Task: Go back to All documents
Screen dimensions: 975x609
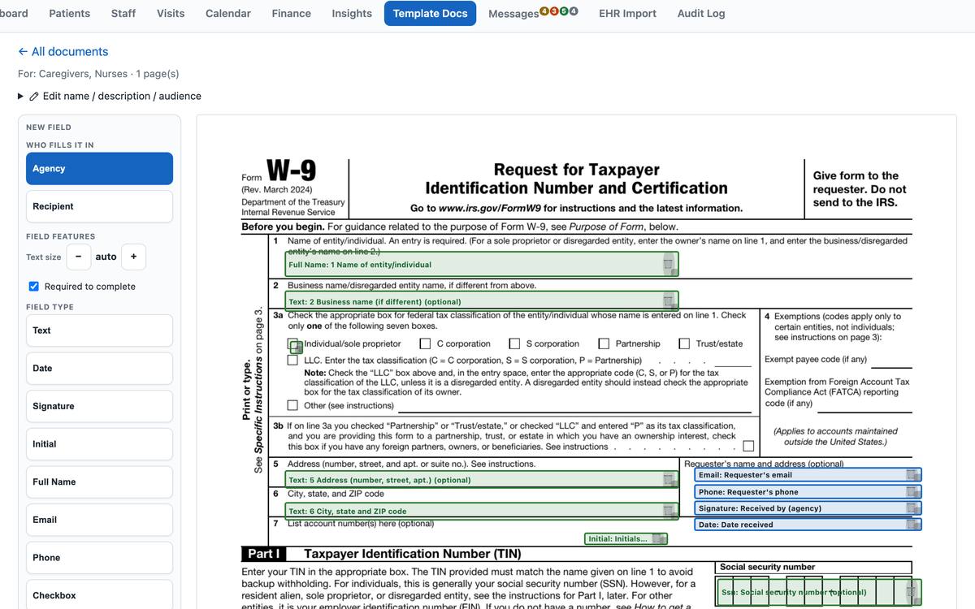Action: click(63, 51)
